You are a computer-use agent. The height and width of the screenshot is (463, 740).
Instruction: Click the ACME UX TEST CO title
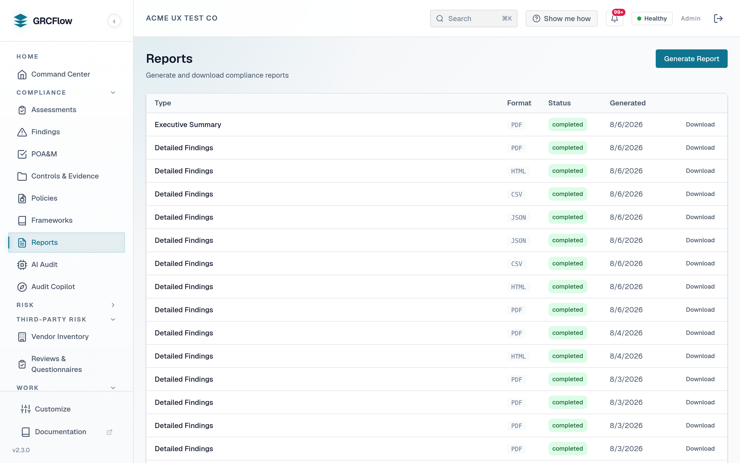click(x=182, y=18)
